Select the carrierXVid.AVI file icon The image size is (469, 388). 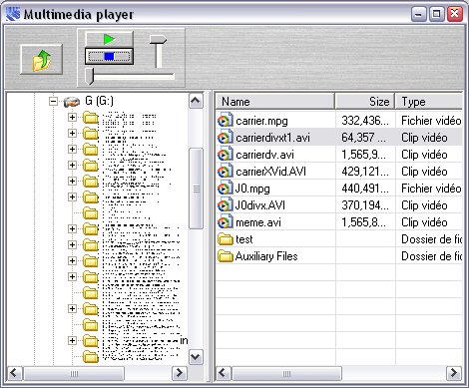click(x=226, y=171)
